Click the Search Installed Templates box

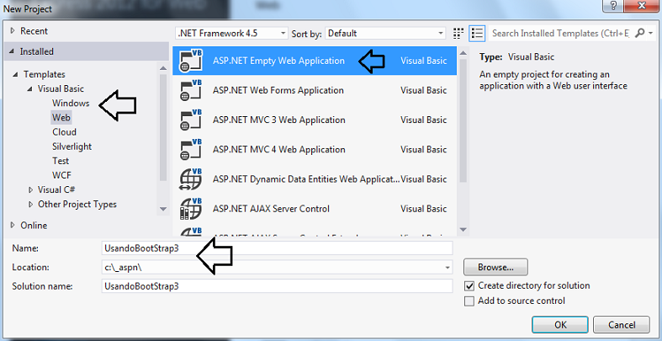click(561, 33)
